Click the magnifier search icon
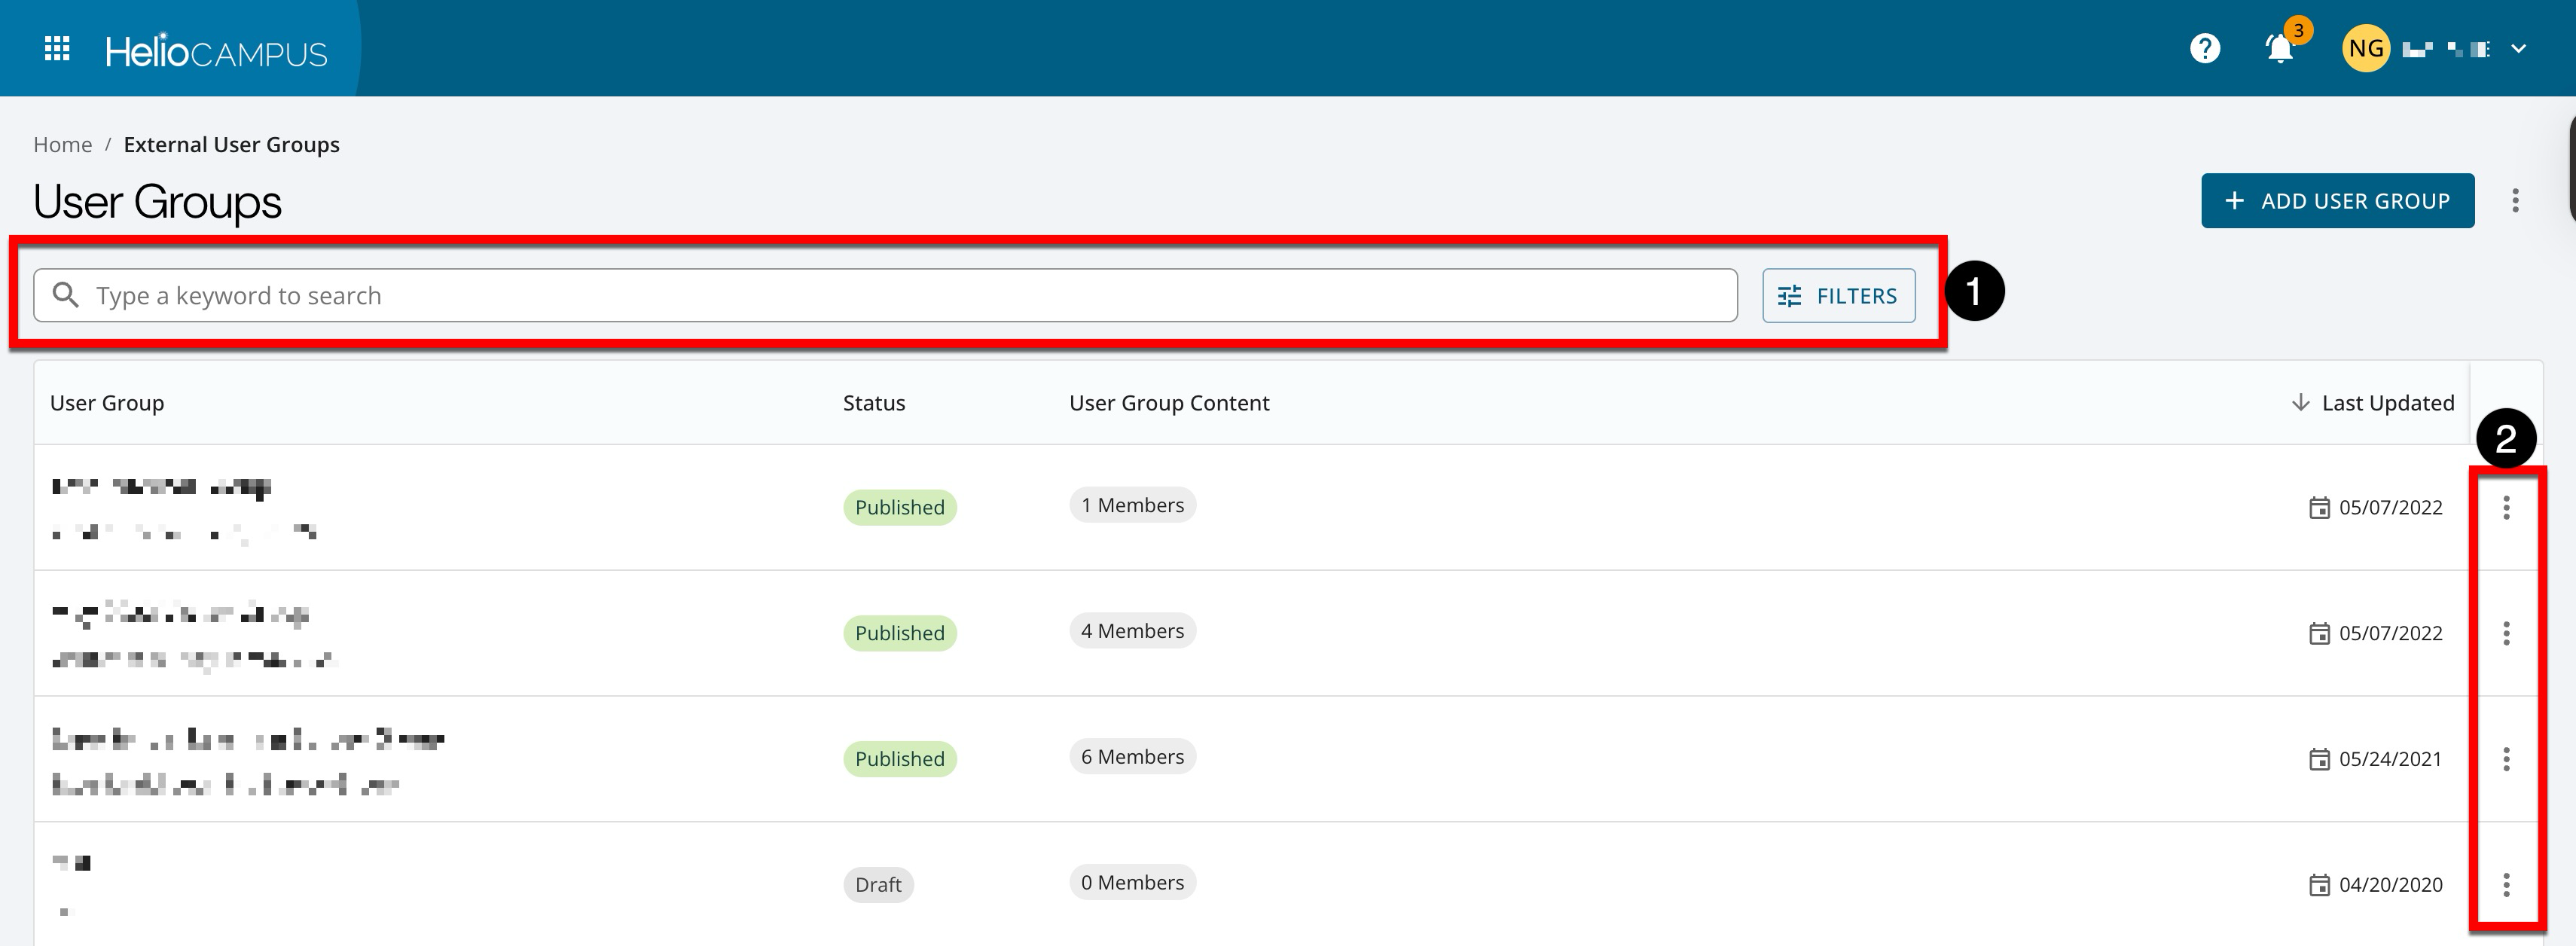The height and width of the screenshot is (946, 2576). click(66, 295)
